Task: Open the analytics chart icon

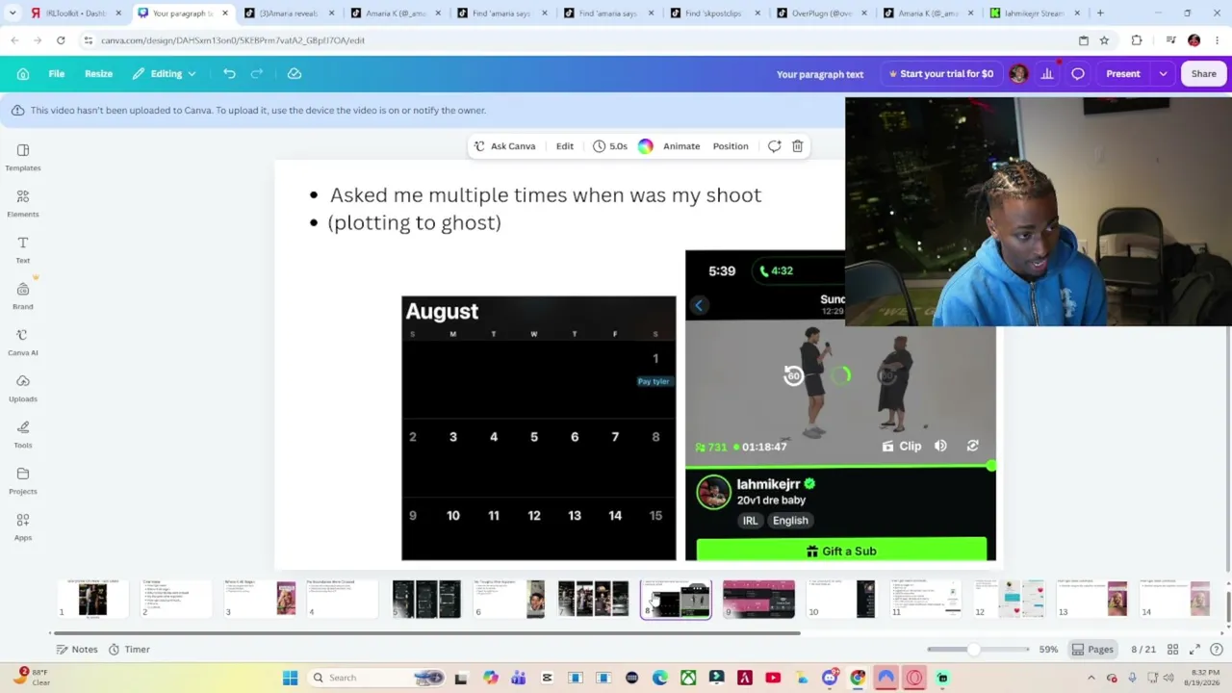Action: 1047,74
